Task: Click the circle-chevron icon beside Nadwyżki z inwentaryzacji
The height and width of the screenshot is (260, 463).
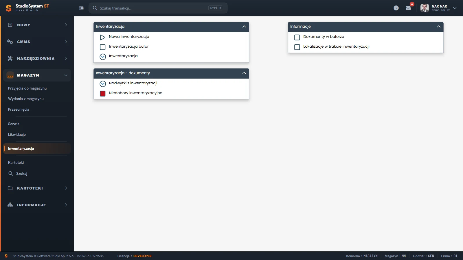Action: click(103, 84)
